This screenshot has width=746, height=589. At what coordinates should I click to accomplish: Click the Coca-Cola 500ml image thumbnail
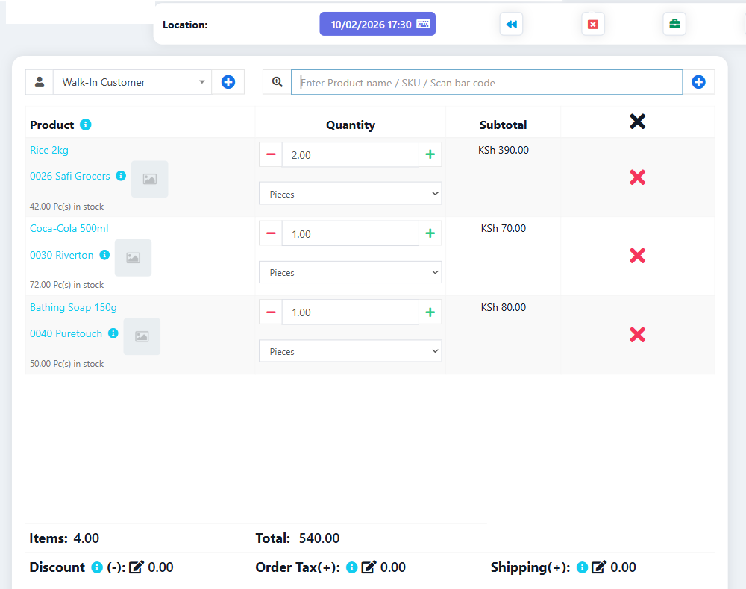(134, 258)
